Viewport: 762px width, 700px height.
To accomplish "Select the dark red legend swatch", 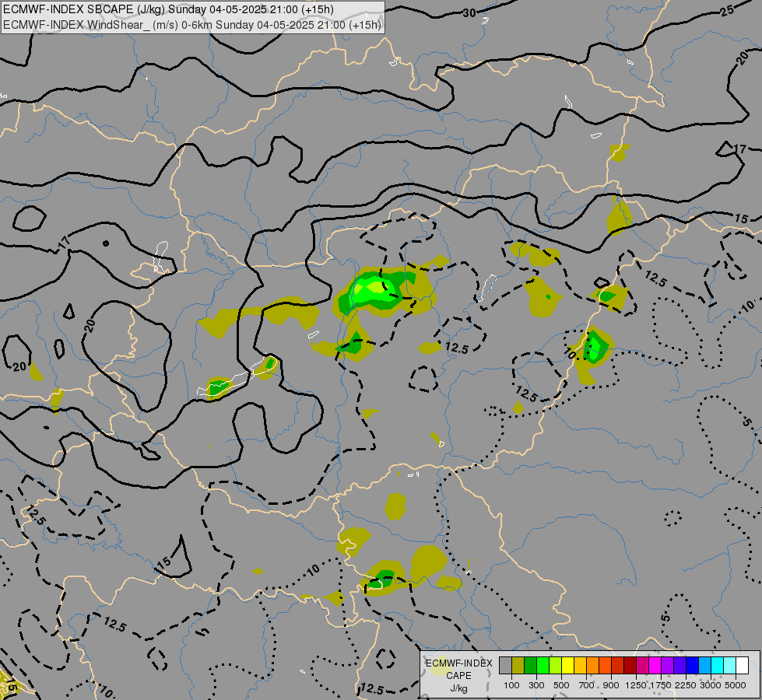I will (x=630, y=665).
